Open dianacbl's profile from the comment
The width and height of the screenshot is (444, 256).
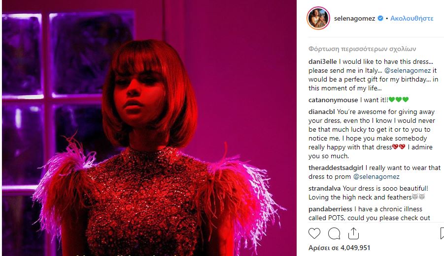click(x=321, y=112)
